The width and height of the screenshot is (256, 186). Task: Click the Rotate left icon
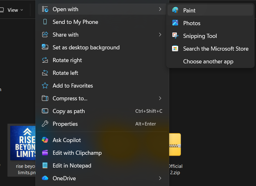pyautogui.click(x=46, y=73)
